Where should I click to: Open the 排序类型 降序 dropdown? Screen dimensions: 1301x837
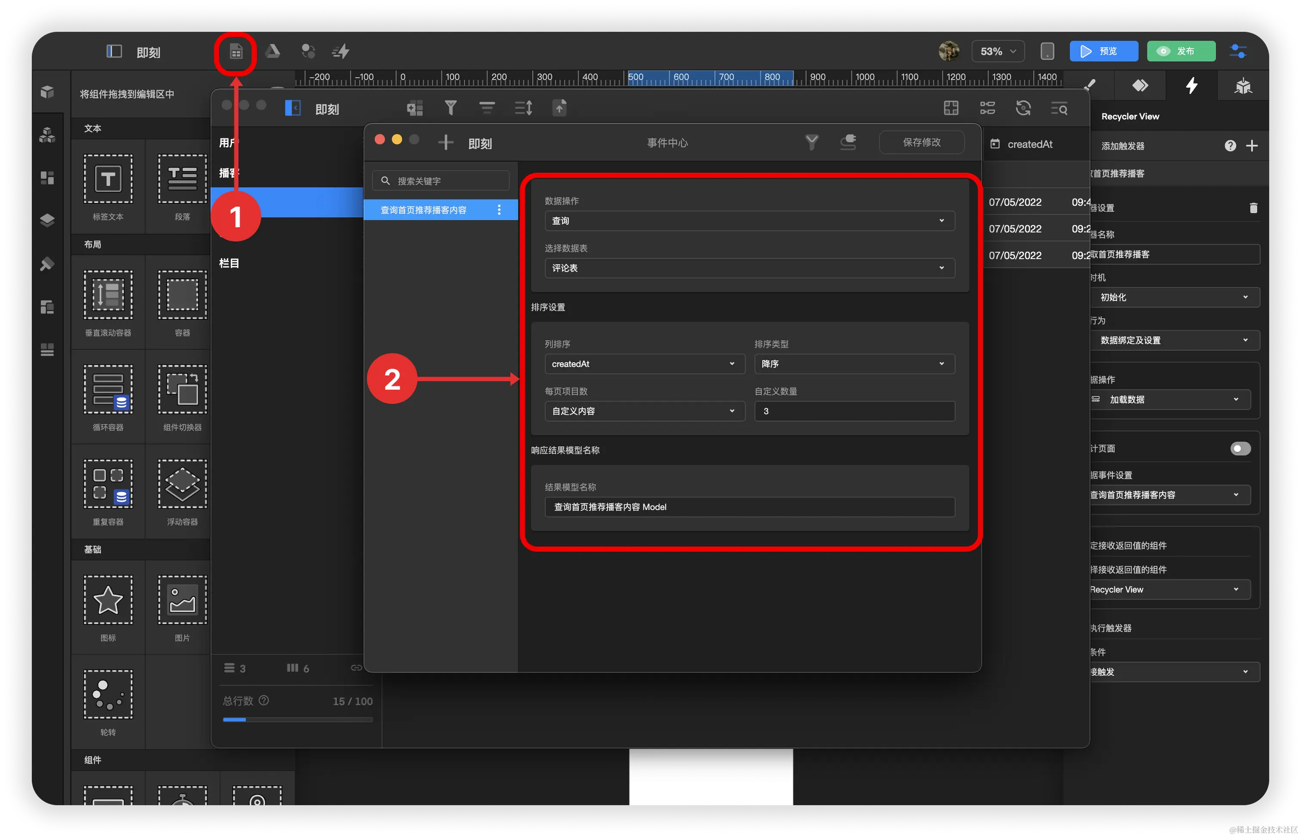[854, 364]
